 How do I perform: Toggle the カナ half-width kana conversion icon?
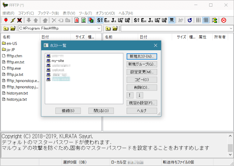[x=180, y=20]
